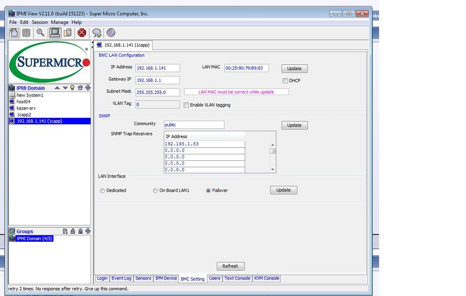Click the new document toolbar icon
The height and width of the screenshot is (296, 466).
(x=14, y=33)
